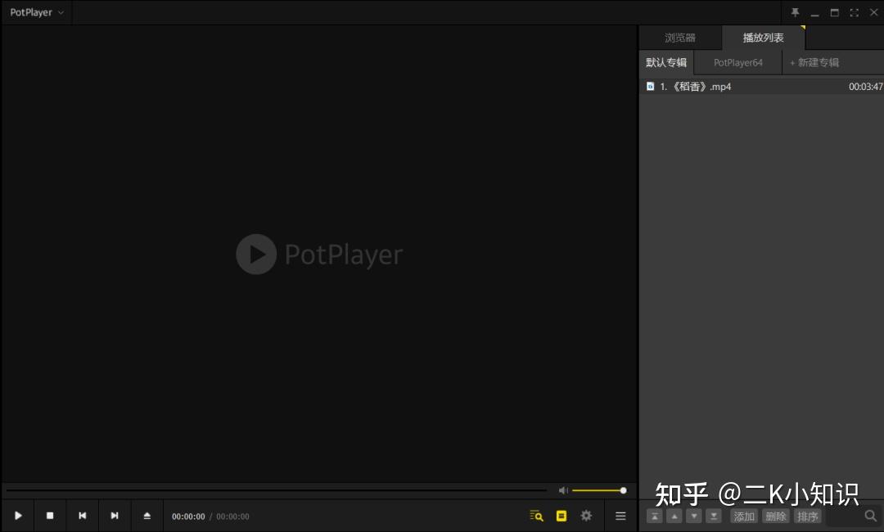Add files using the 添加 button

[x=743, y=516]
